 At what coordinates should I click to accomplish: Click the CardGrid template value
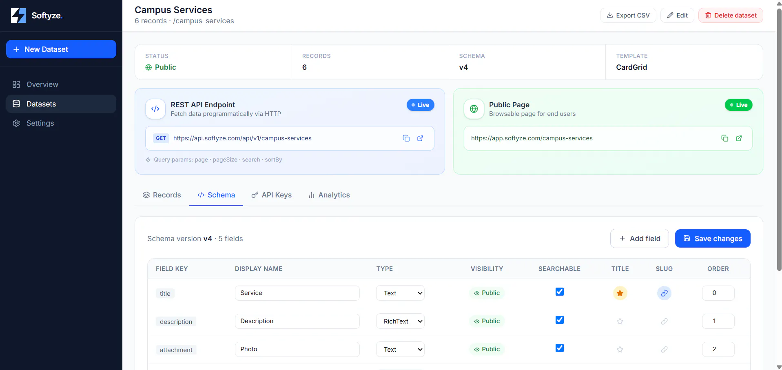click(631, 67)
